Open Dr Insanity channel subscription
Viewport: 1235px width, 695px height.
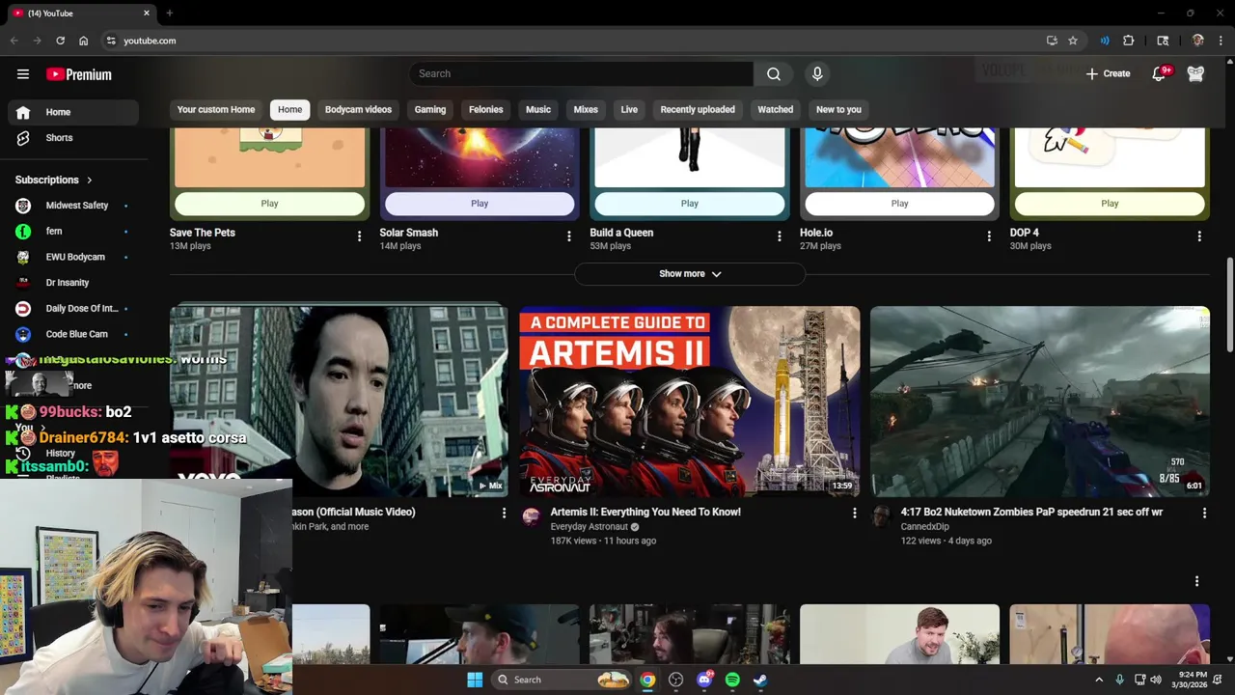(x=73, y=283)
